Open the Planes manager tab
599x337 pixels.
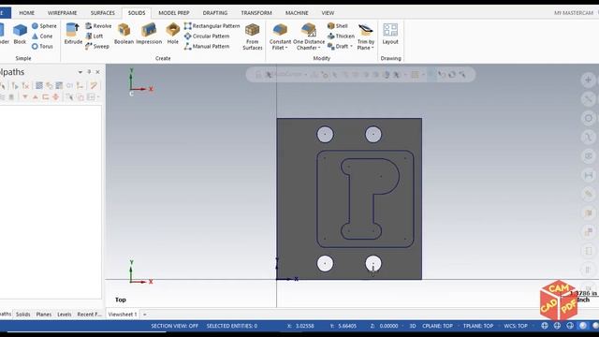click(x=44, y=315)
